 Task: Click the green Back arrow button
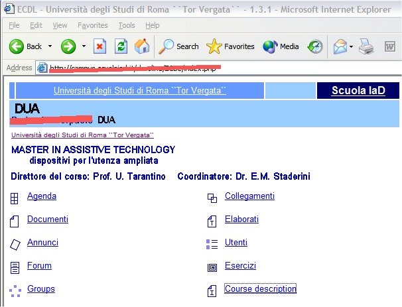point(17,46)
